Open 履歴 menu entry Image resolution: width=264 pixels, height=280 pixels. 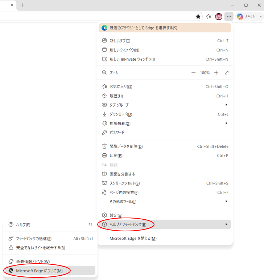(x=165, y=96)
